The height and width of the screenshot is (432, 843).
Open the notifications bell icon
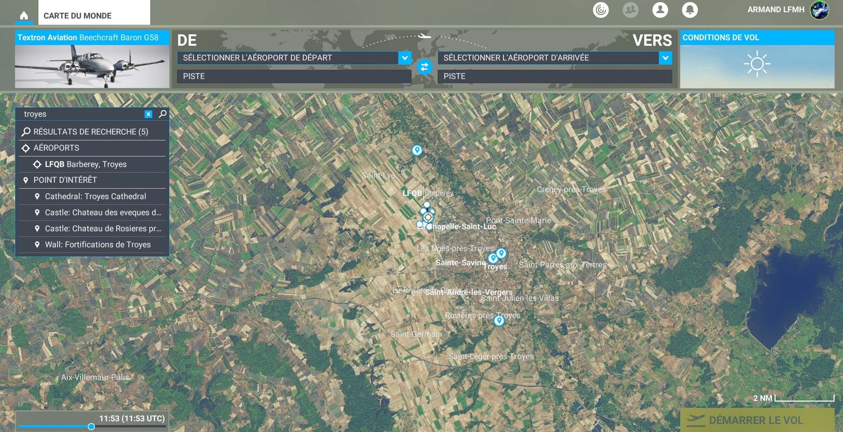tap(690, 10)
